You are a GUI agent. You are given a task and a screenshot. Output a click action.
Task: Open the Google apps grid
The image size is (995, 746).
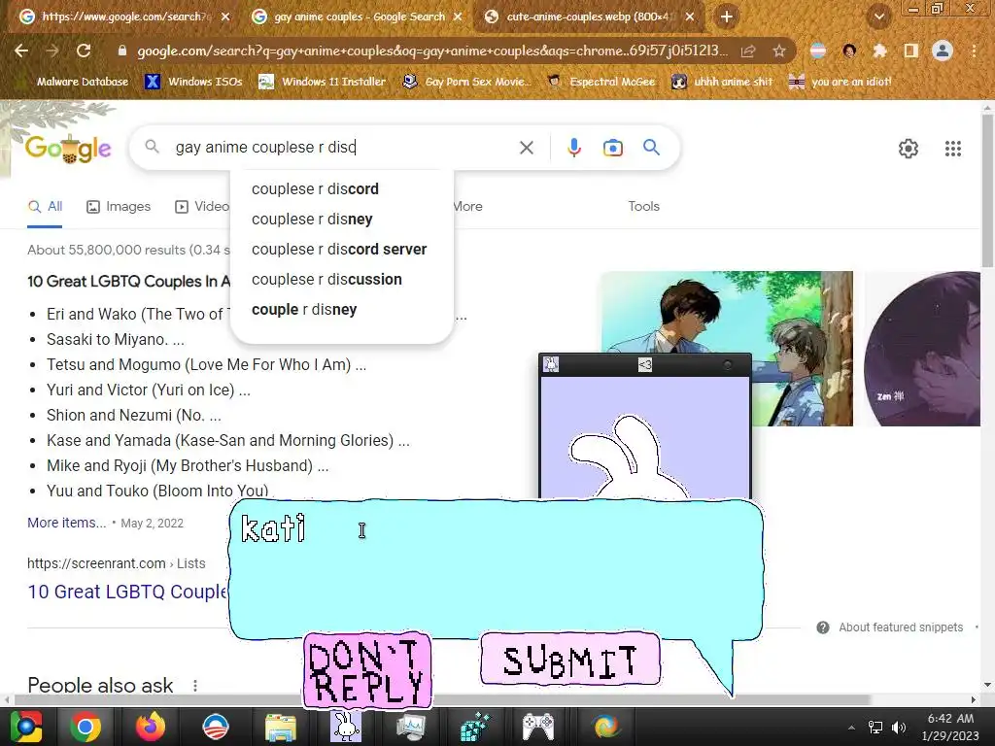tap(952, 149)
